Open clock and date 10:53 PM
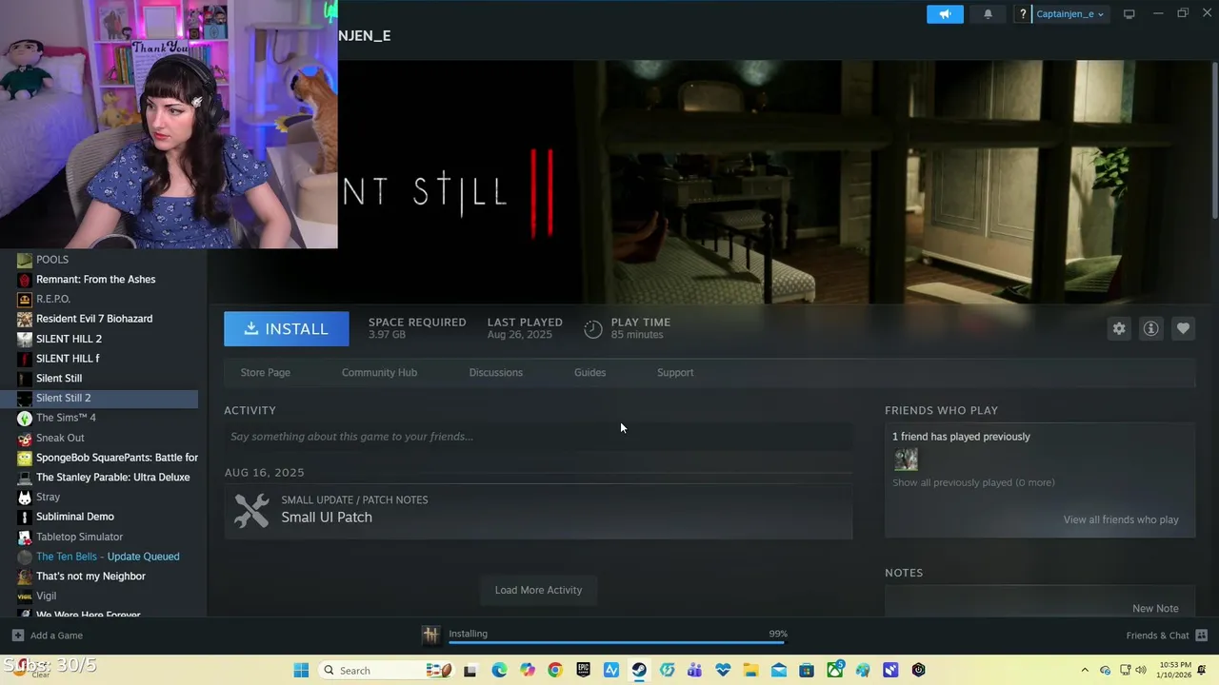Image resolution: width=1219 pixels, height=685 pixels. pyautogui.click(x=1175, y=670)
